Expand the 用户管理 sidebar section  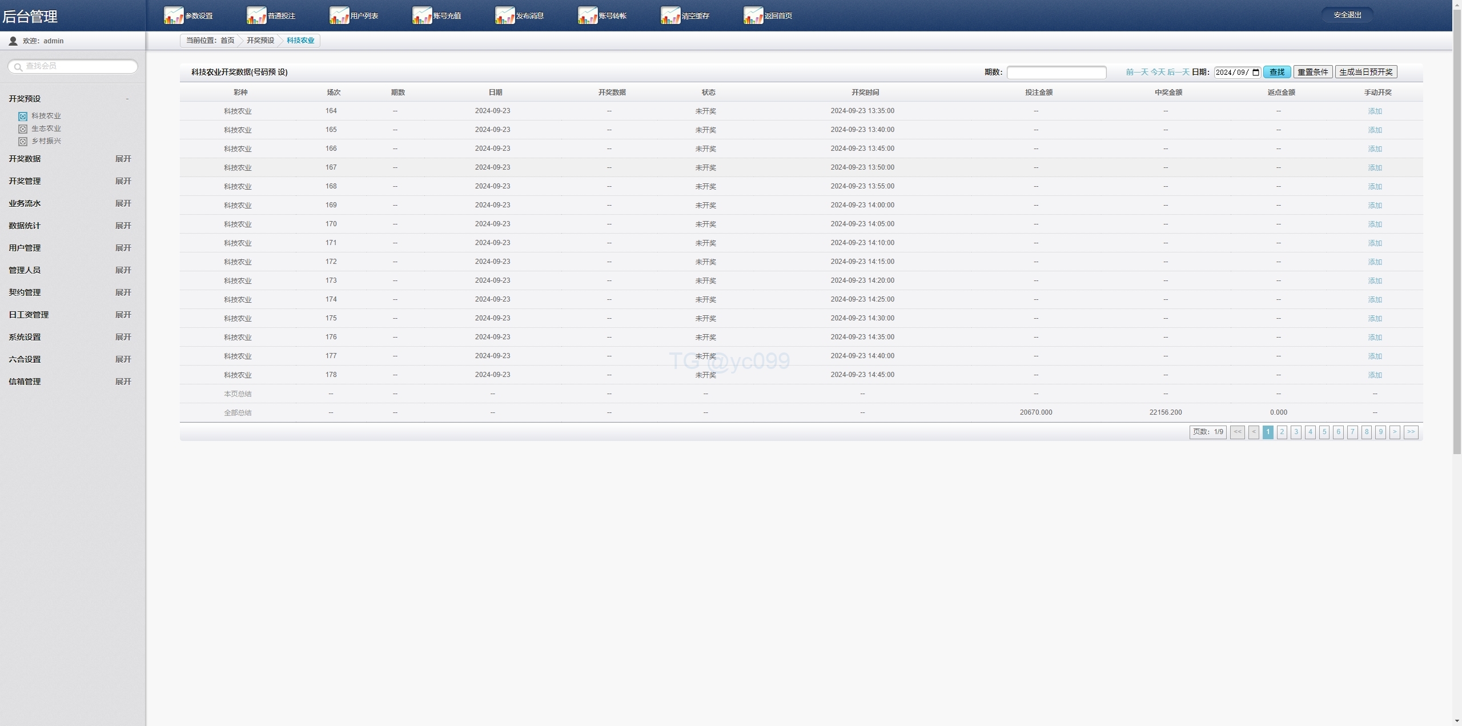pyautogui.click(x=123, y=248)
